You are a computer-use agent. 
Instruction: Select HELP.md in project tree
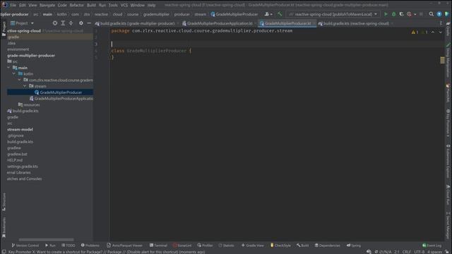tap(15, 160)
